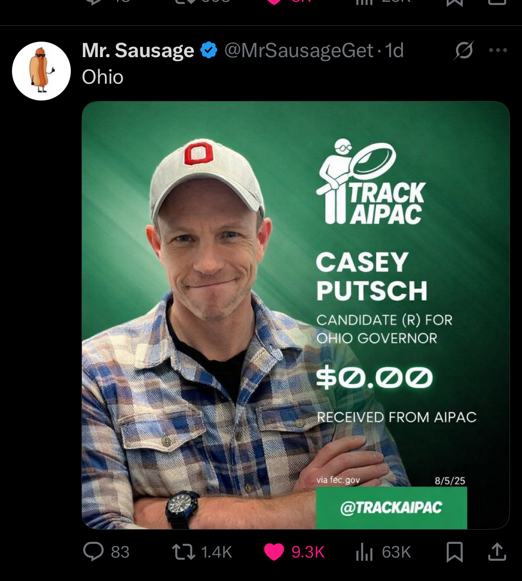
Task: Reply using the comment bubble icon
Action: coord(93,552)
